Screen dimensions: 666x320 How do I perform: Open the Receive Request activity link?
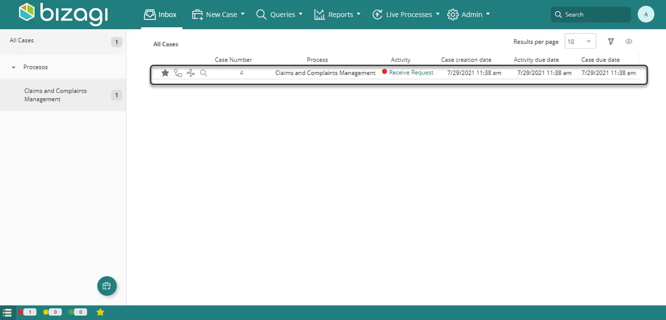[411, 73]
